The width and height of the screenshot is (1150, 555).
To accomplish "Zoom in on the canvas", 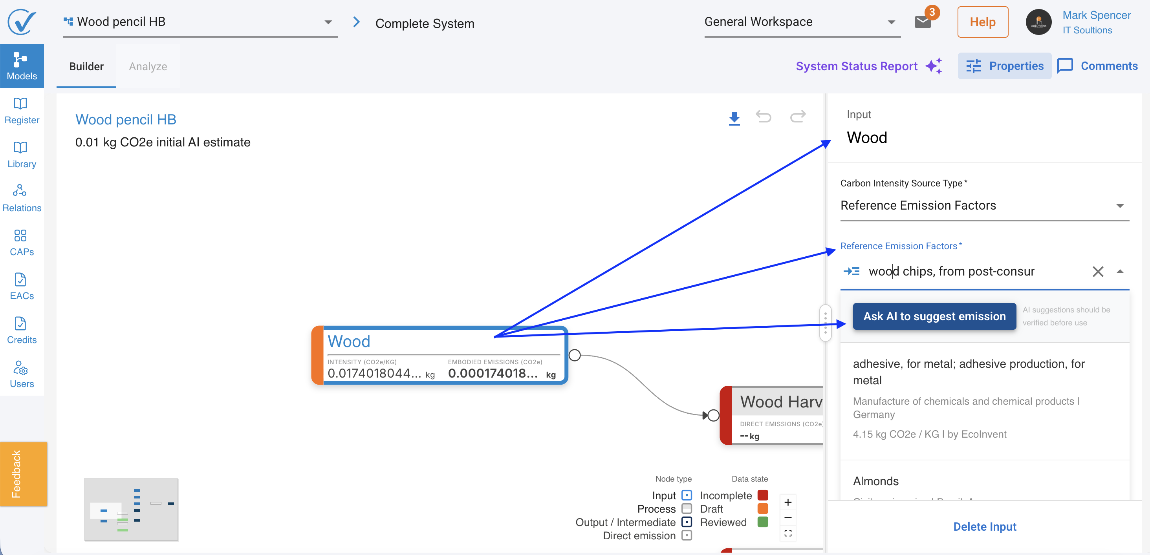I will [x=788, y=502].
